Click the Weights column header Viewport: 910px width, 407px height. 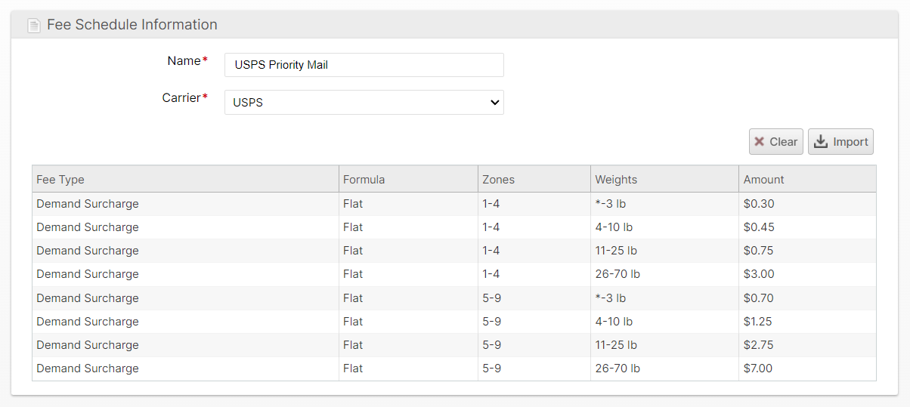pyautogui.click(x=616, y=180)
